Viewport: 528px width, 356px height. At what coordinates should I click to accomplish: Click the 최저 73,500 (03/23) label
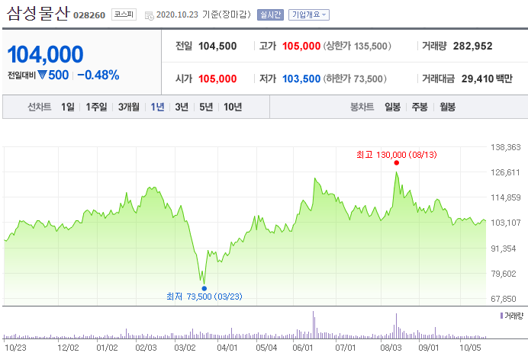[x=204, y=297]
